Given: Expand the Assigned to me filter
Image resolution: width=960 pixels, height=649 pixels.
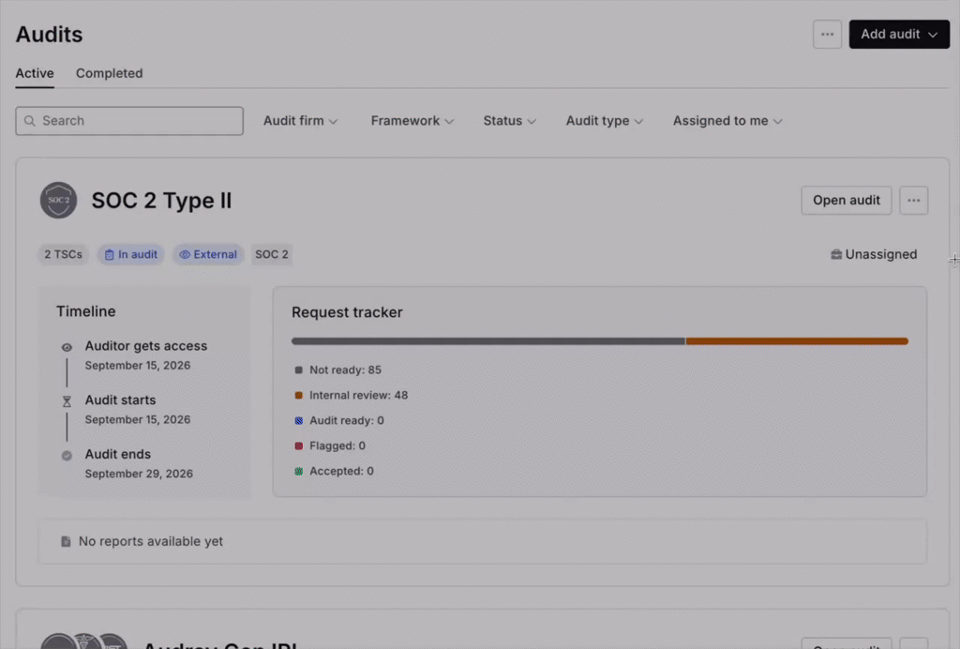Looking at the screenshot, I should click(x=727, y=121).
